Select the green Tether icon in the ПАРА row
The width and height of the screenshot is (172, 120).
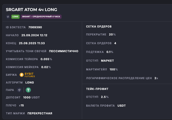point(28,90)
